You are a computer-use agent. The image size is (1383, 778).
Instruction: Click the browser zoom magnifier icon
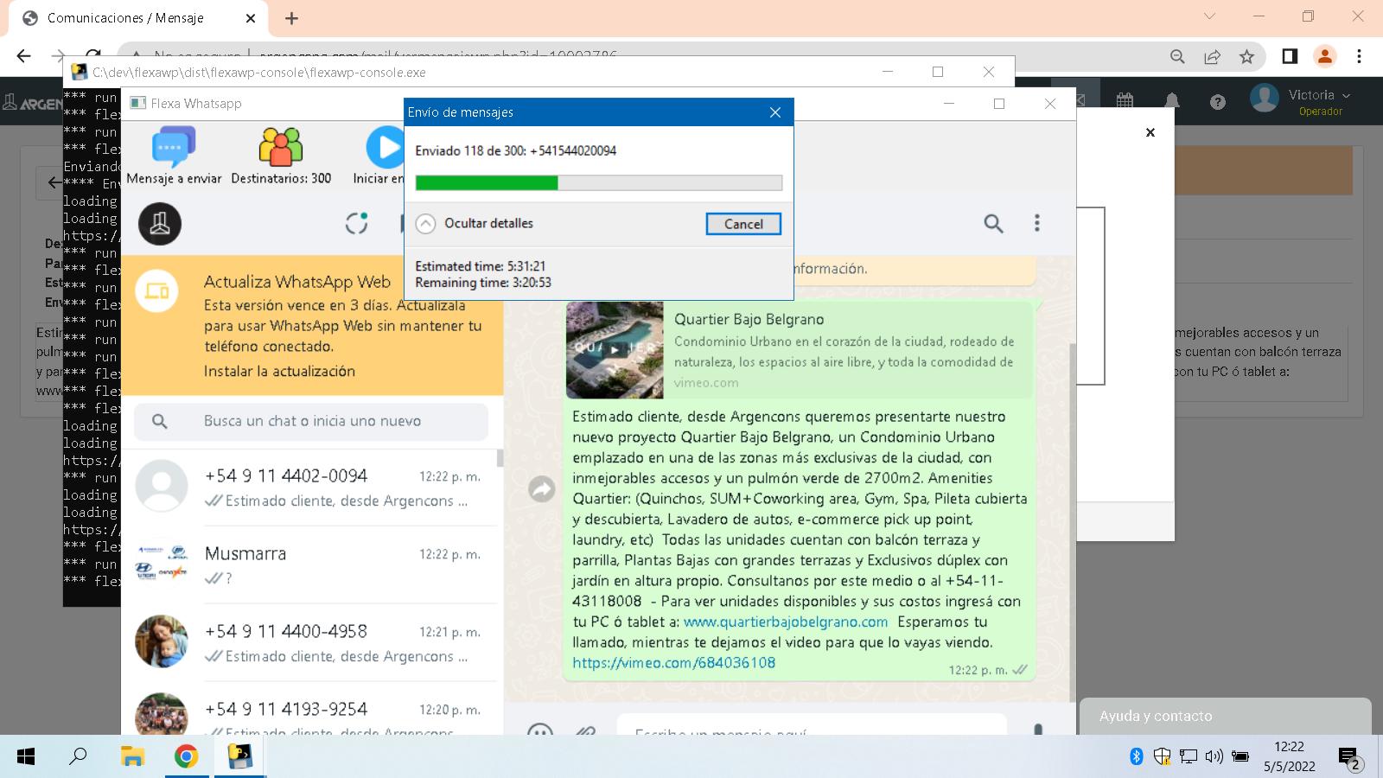[x=1177, y=56]
